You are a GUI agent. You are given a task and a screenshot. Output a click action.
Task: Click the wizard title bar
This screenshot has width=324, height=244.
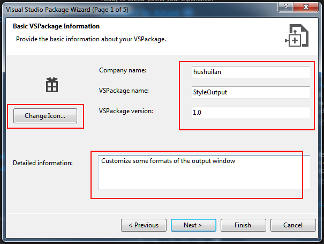point(134,10)
